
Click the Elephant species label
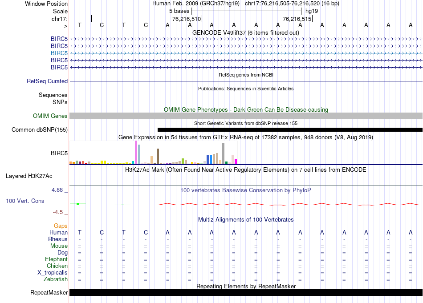point(56,259)
